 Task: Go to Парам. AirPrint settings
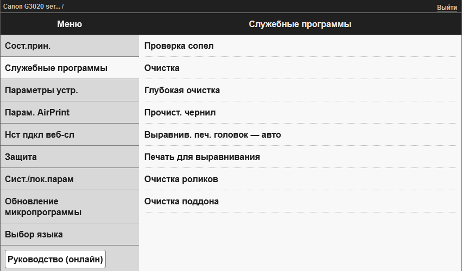[x=69, y=113]
